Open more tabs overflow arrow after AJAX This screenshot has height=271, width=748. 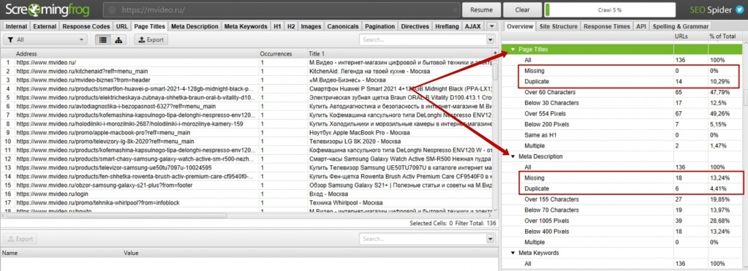click(492, 27)
